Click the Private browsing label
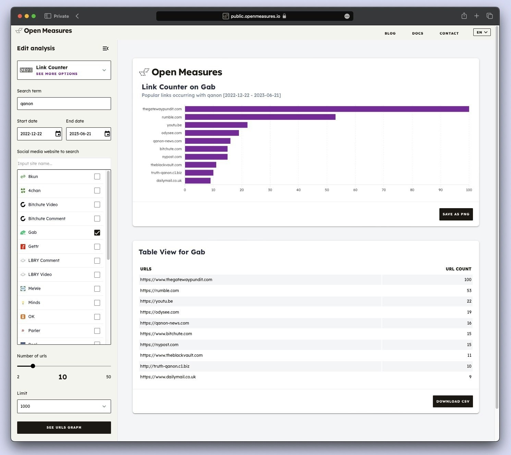This screenshot has height=455, width=511. [x=61, y=16]
